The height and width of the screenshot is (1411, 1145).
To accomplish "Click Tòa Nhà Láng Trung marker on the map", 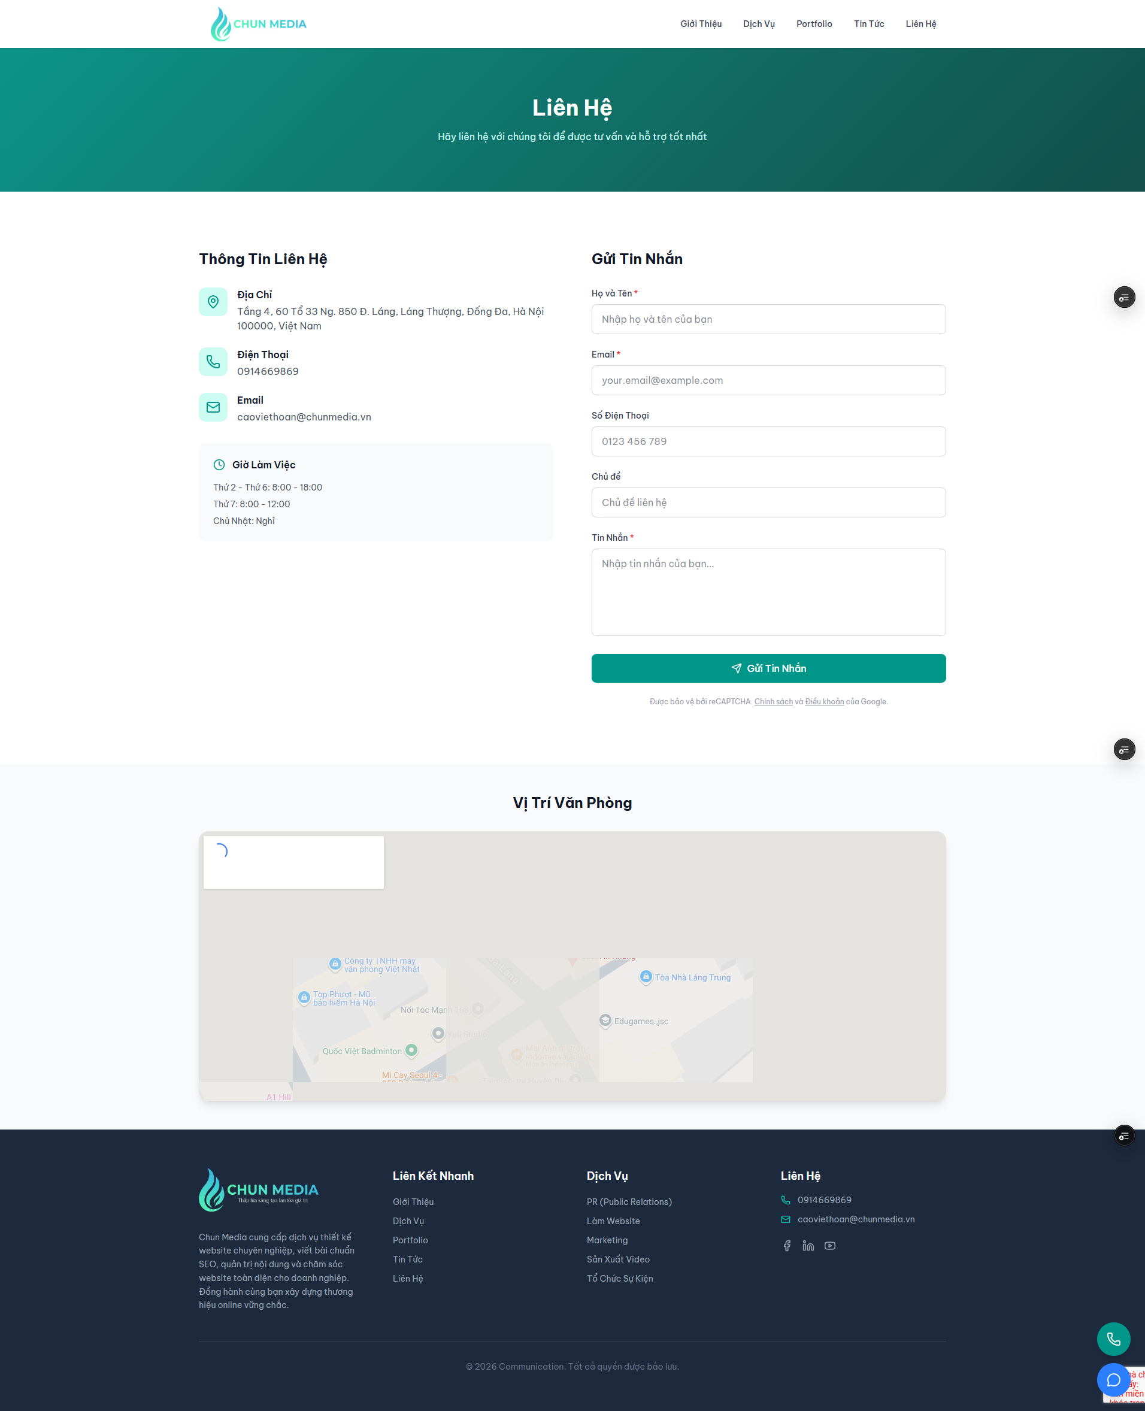I will pos(646,977).
